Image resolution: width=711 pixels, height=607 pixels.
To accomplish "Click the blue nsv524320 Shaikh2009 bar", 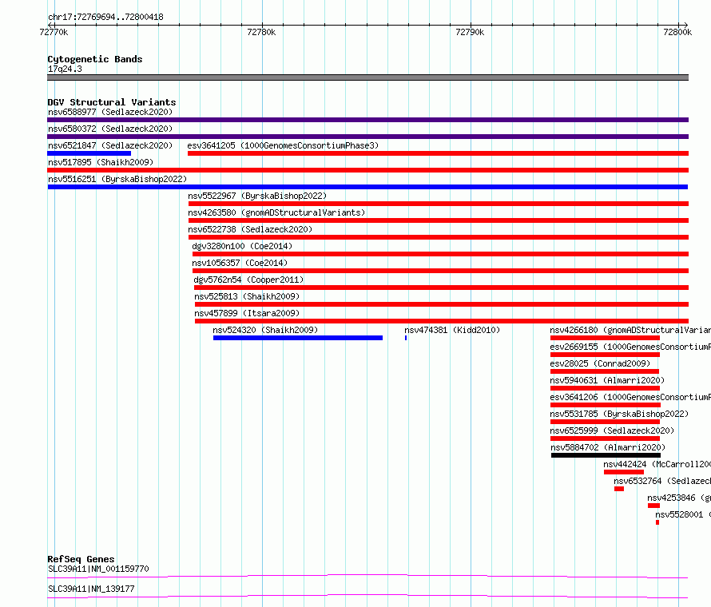I will coord(298,338).
